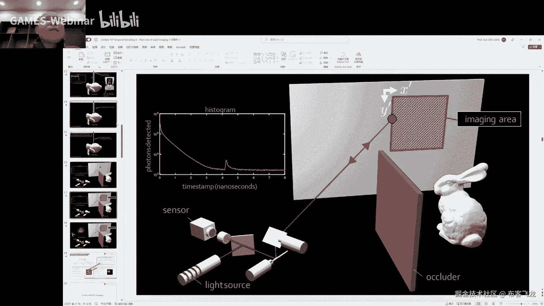Select the rectangle shape in shapes gallery

pyautogui.click(x=270, y=54)
